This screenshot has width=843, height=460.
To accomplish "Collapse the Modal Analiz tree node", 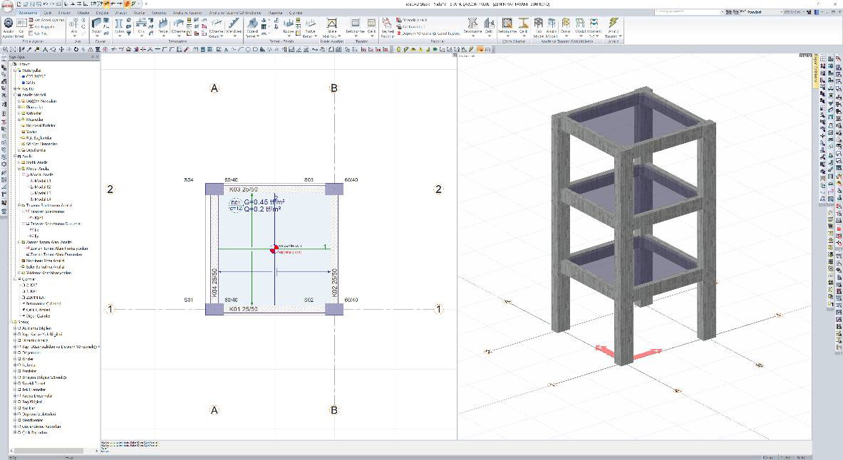I will coord(24,174).
